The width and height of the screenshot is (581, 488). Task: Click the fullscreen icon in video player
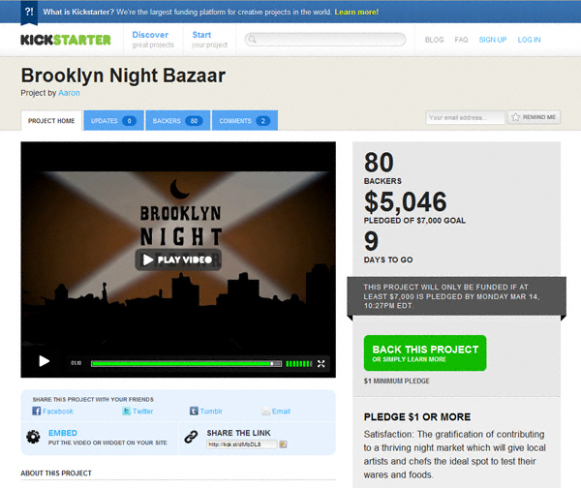321,363
